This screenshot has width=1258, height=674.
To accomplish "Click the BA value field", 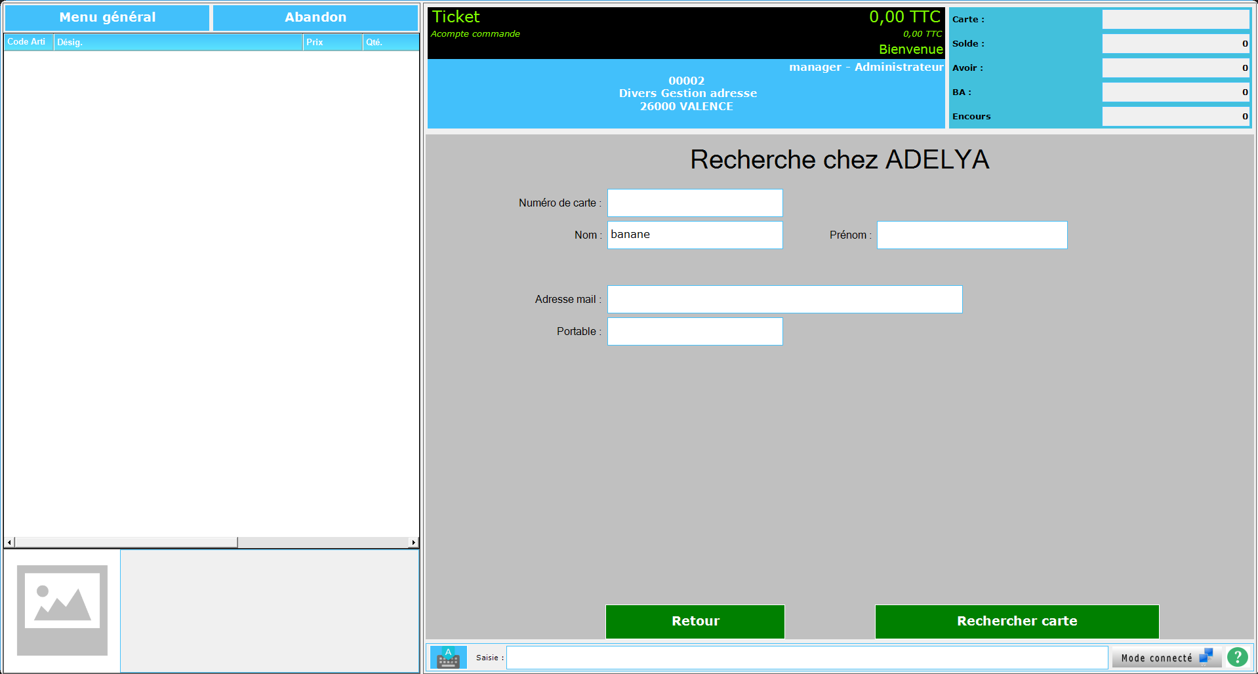I will tap(1176, 92).
